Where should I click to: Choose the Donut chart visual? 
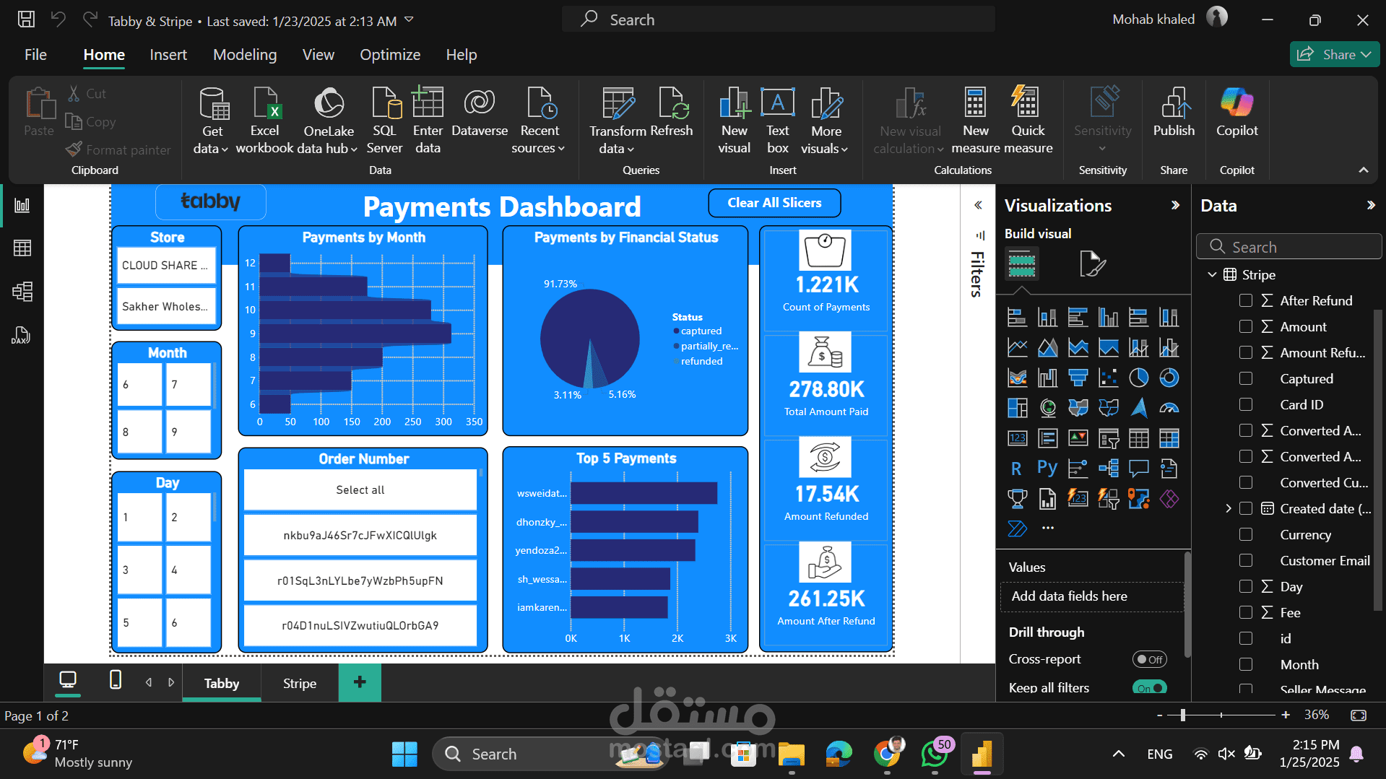click(x=1169, y=378)
